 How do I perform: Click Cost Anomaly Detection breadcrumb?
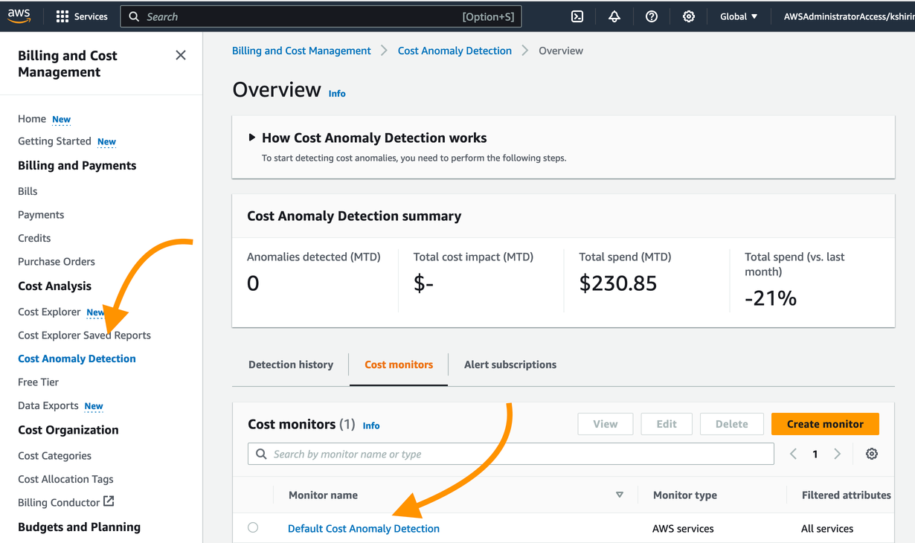[x=455, y=51]
